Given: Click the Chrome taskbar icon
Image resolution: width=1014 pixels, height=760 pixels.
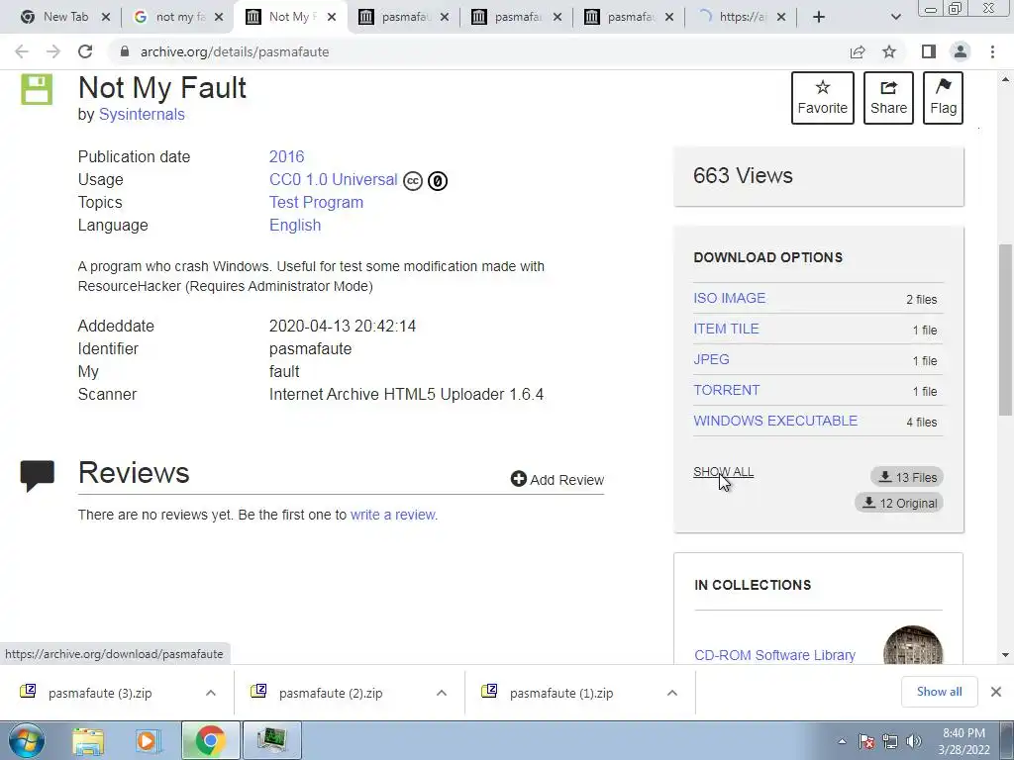Looking at the screenshot, I should pyautogui.click(x=210, y=741).
